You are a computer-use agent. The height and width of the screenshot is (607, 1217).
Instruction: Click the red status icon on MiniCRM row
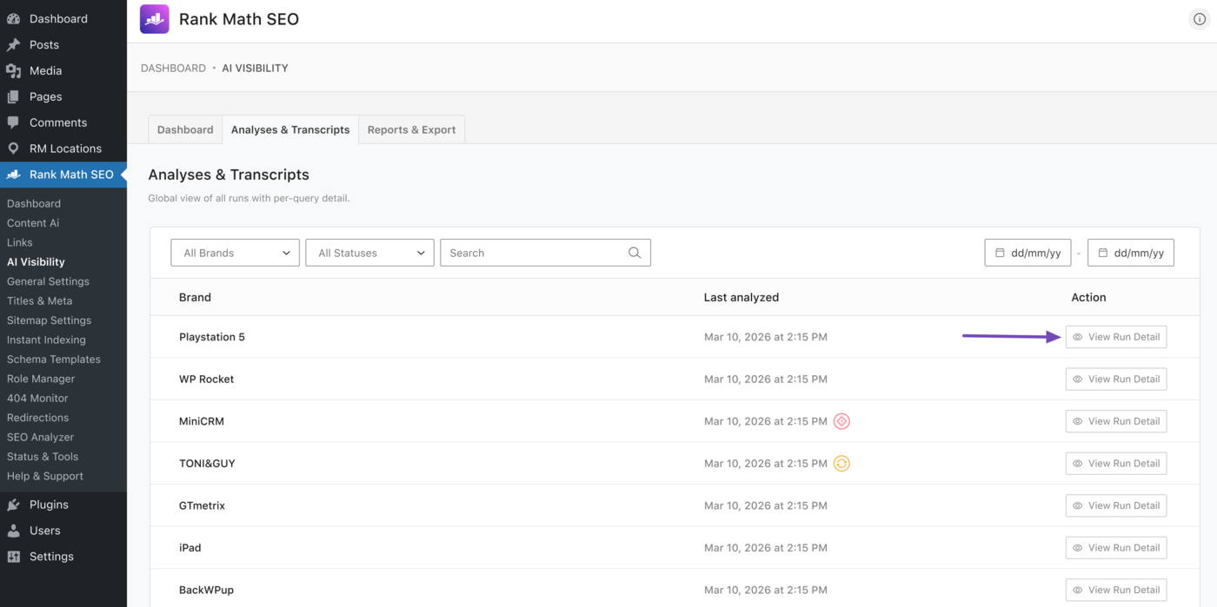point(841,421)
